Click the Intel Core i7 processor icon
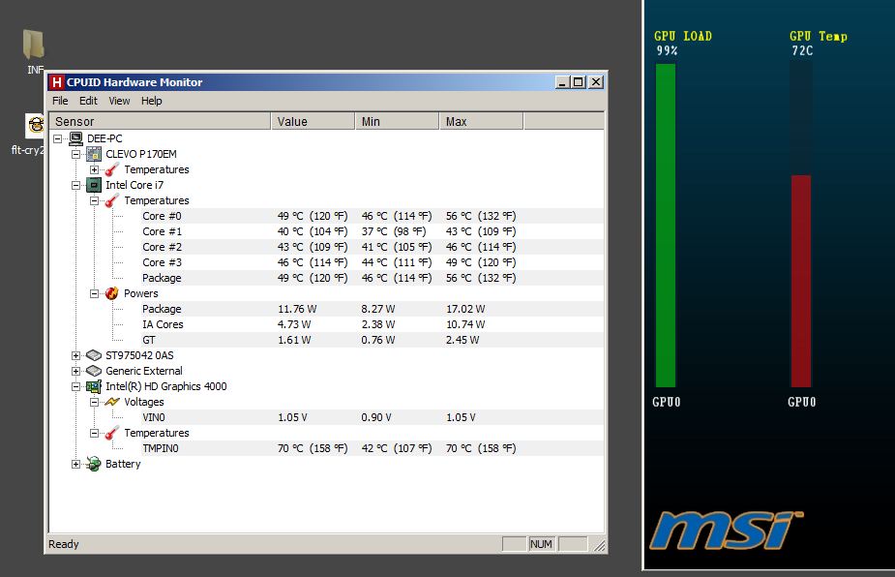Screen dimensions: 895x577 pyautogui.click(x=94, y=185)
